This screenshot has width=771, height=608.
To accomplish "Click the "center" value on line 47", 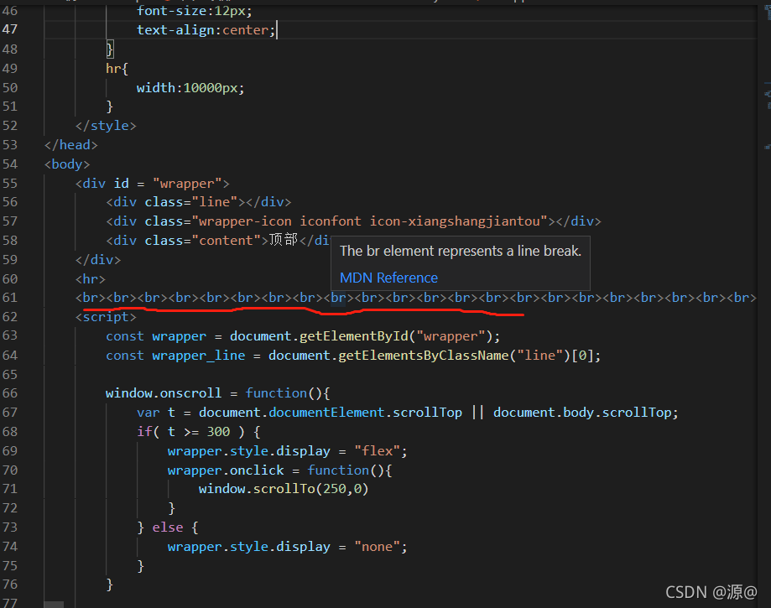I will coord(245,30).
